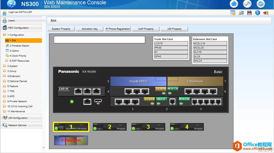
Task: Expand the 4.Extension folder
Action: click(12, 76)
